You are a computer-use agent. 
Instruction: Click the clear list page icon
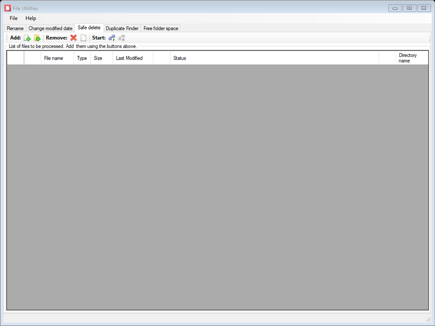83,38
